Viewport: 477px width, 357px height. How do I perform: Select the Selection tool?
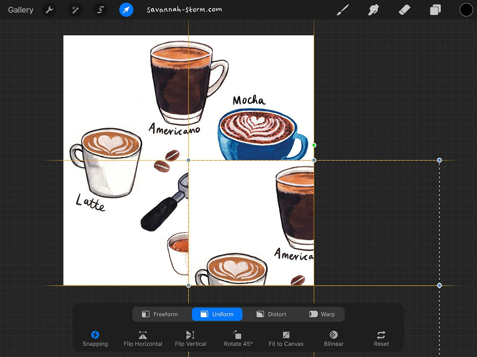101,10
